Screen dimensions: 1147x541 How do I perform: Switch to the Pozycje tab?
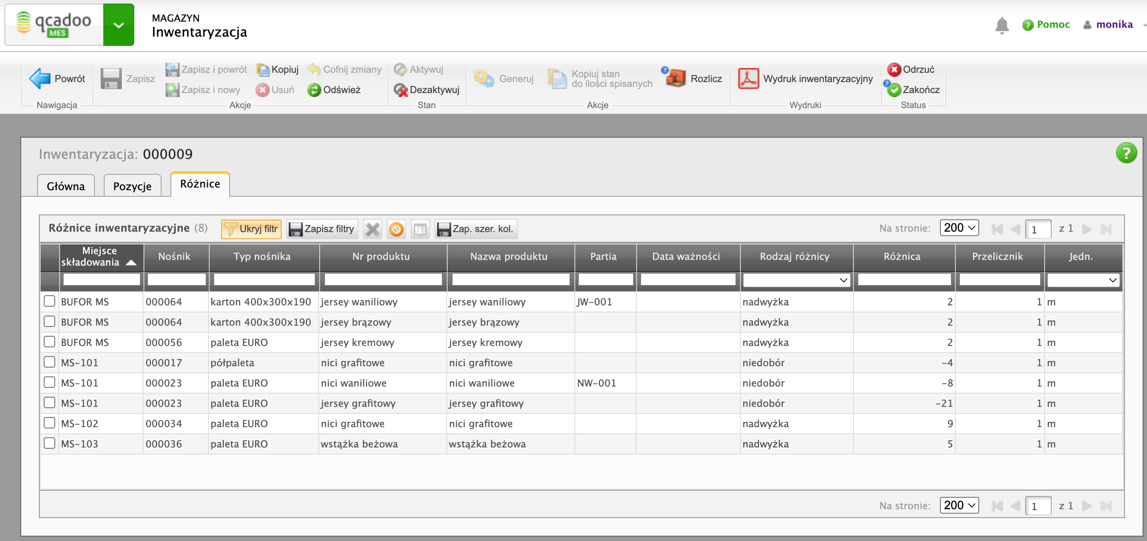(132, 186)
